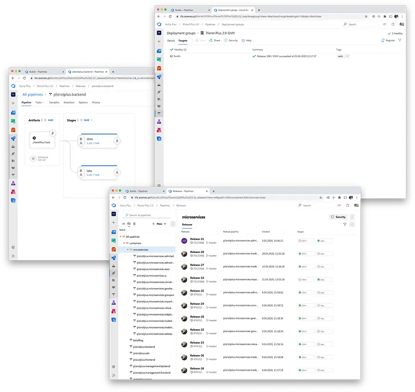Open Test Plans flask icon in left sidebar
The image size is (415, 392).
[13, 183]
